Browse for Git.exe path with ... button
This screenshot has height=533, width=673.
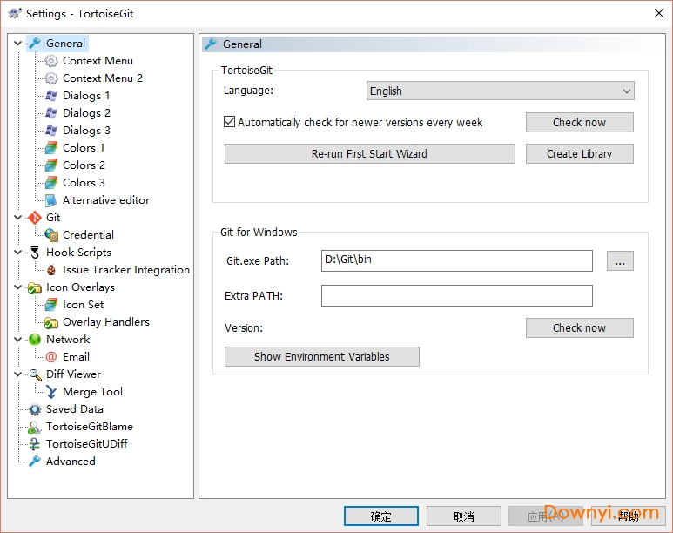620,260
